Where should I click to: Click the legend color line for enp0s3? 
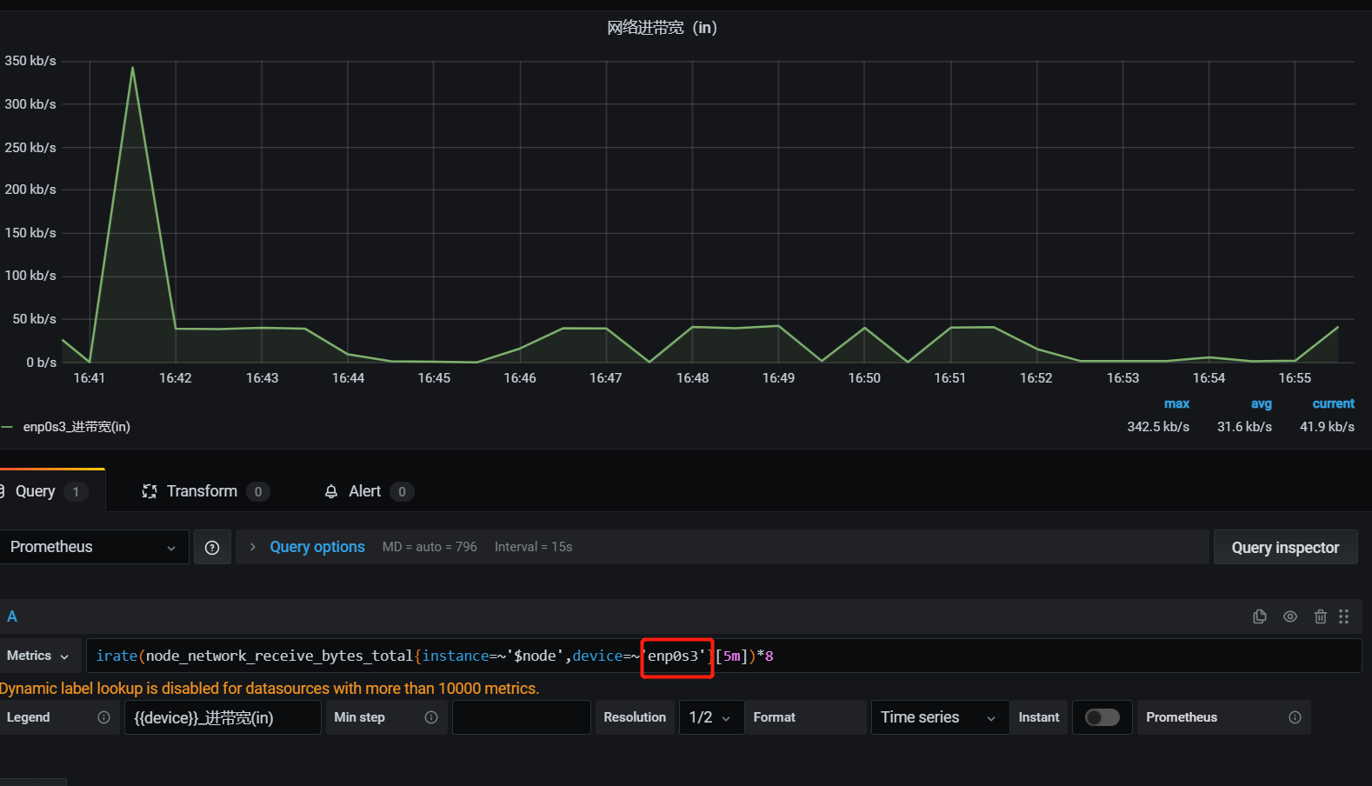tap(7, 427)
